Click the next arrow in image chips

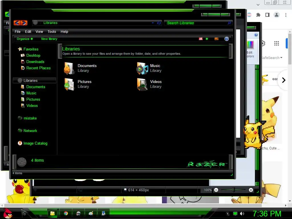point(284,80)
